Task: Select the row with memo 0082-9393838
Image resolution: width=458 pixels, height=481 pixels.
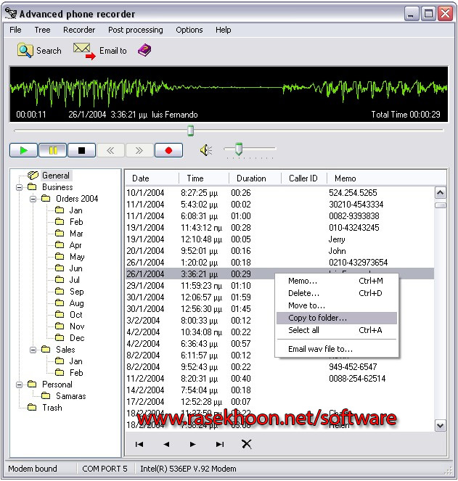Action: tap(279, 216)
